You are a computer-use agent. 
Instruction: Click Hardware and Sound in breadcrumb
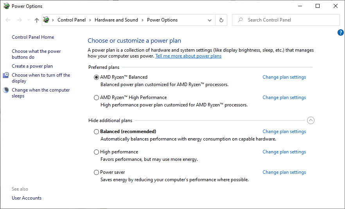[x=116, y=20]
